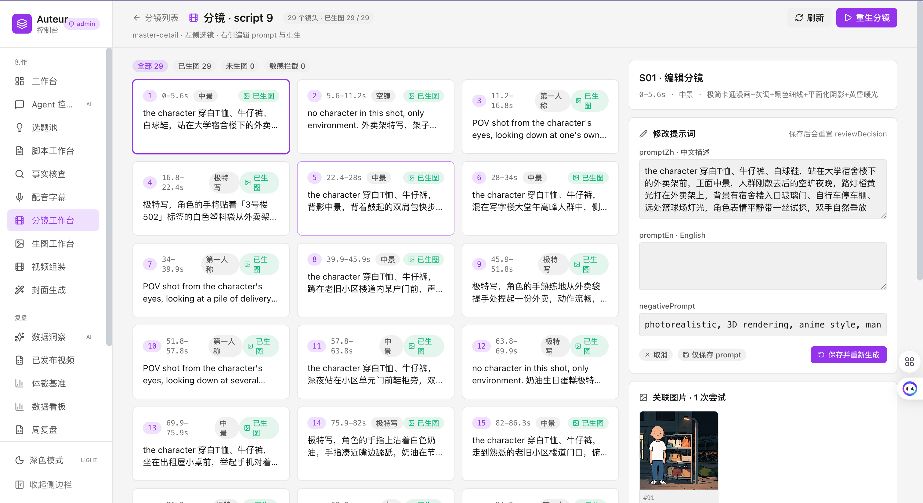Viewport: 923px width, 503px height.
Task: Click the sidebar vertical scrollbar
Action: (x=109, y=197)
